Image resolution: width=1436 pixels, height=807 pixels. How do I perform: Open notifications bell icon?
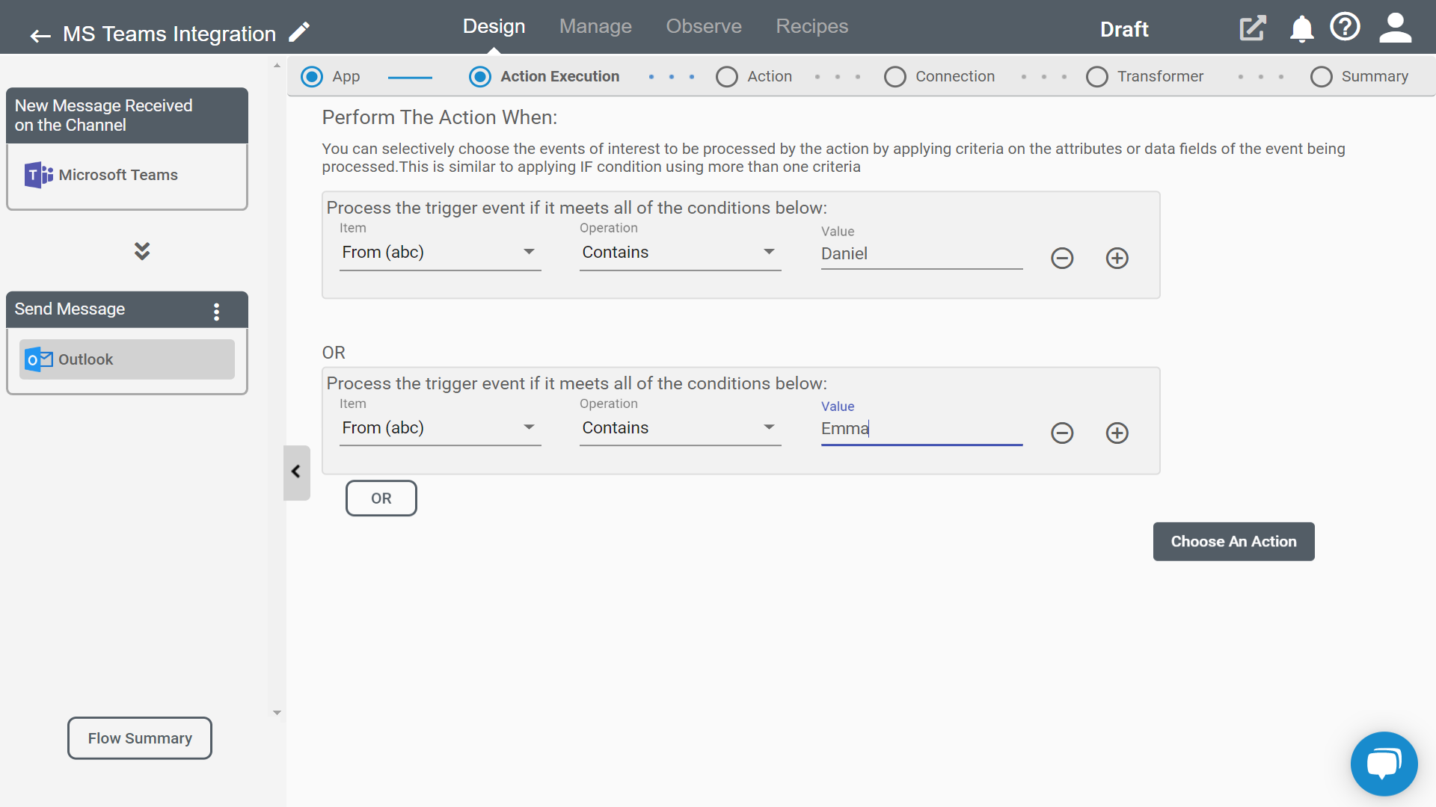(1301, 28)
